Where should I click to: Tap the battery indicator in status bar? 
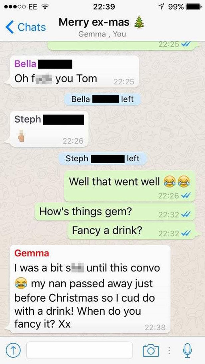pyautogui.click(x=193, y=7)
